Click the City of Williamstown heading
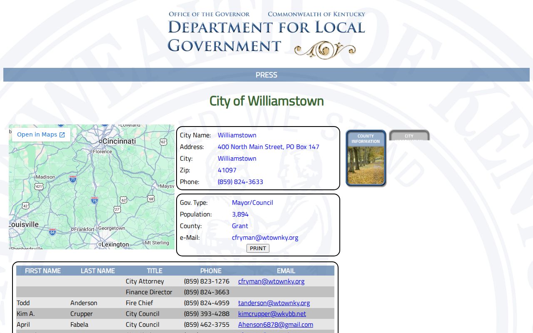Screen dimensions: 533x333 [266, 101]
